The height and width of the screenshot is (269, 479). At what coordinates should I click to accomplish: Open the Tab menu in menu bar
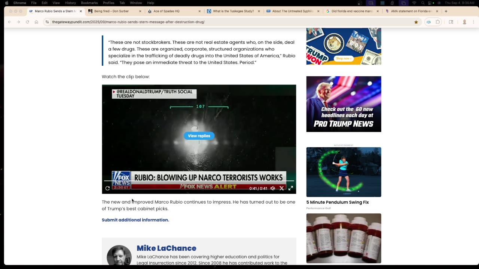(122, 3)
